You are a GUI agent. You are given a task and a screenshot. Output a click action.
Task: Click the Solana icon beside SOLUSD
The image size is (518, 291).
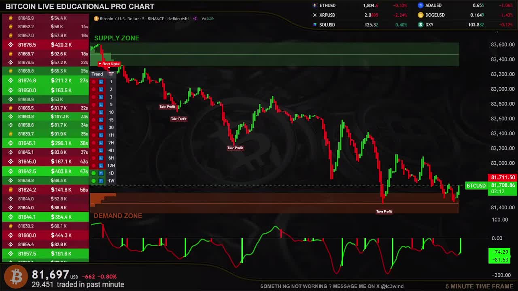tap(315, 25)
